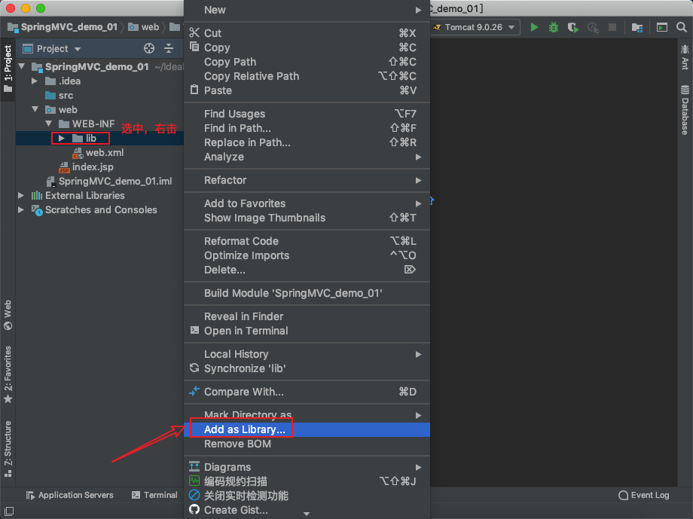Choose Add as Library... from context menu

307,429
